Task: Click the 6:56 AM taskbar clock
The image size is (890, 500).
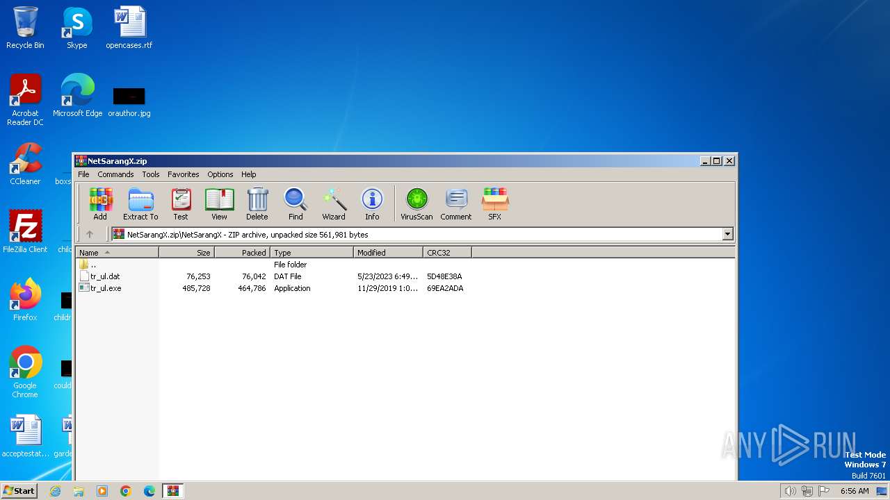Action: 855,491
